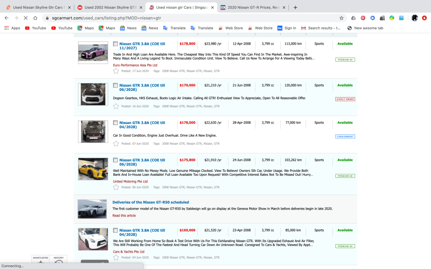Shortlist the $170,000 GTR using its star icon

116,106
